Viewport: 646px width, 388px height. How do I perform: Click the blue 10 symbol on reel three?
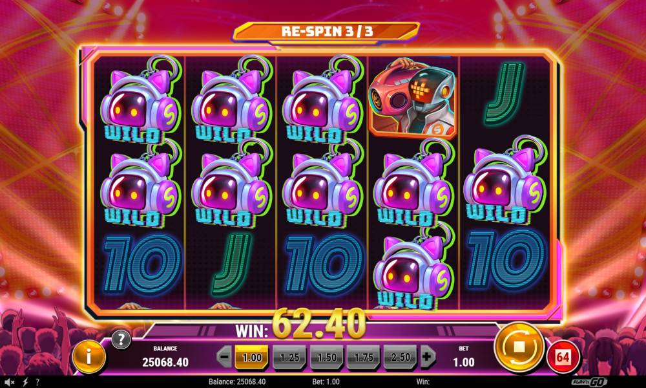325,264
